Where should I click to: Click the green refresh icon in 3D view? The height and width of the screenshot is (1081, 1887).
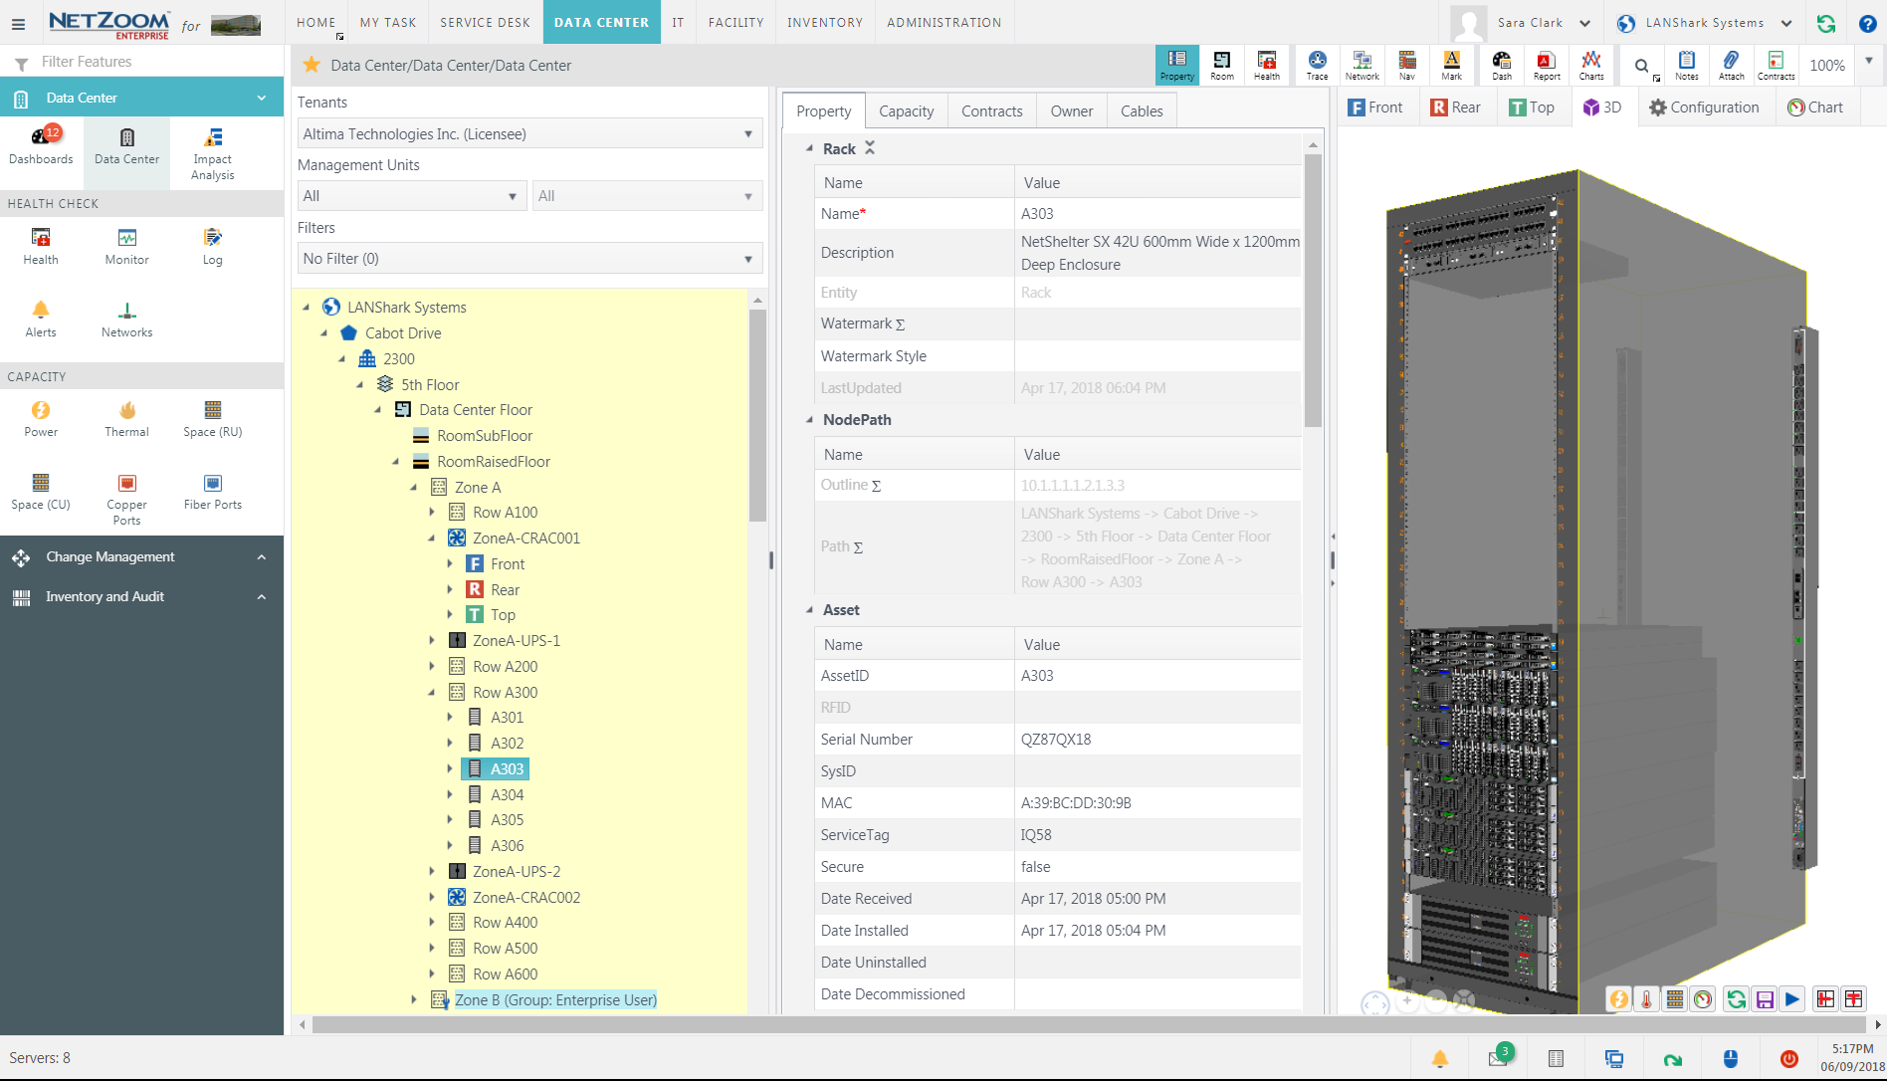pos(1737,999)
